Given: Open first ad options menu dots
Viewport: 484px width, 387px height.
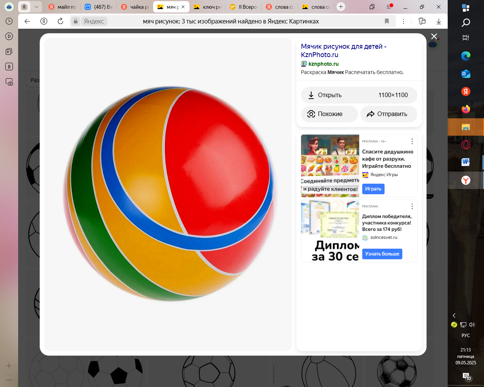Looking at the screenshot, I should click(412, 141).
